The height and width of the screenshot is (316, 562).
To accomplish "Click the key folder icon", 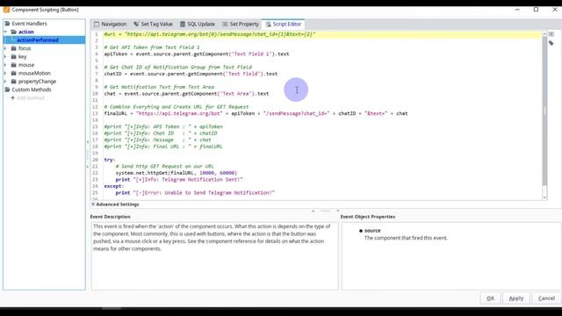I will click(x=14, y=56).
